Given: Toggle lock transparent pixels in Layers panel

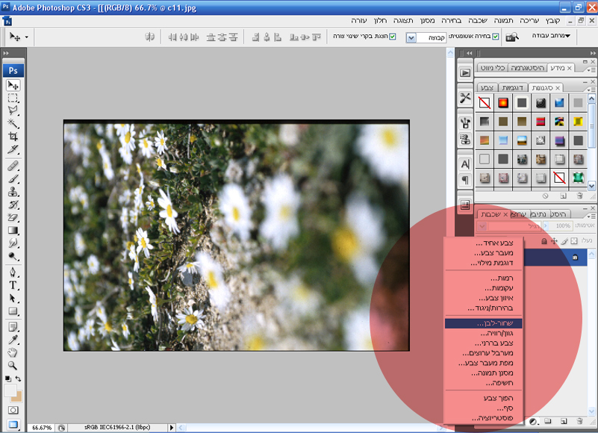Looking at the screenshot, I should pos(574,240).
